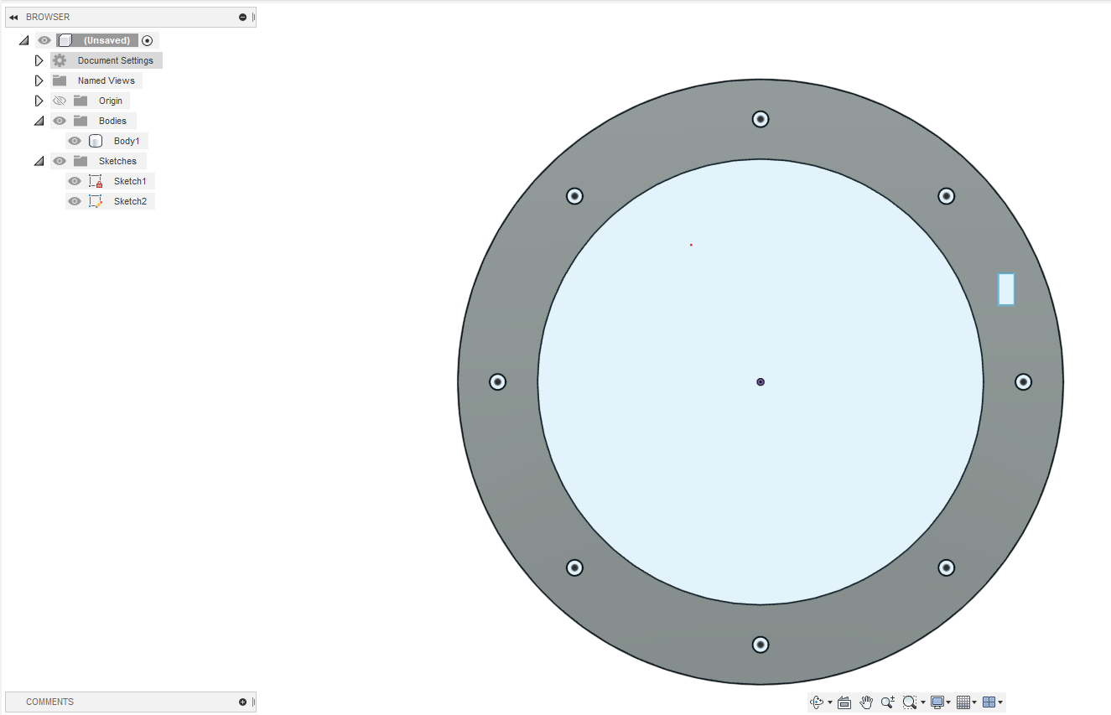1111x715 pixels.
Task: Expand the Origin node
Action: 39,101
